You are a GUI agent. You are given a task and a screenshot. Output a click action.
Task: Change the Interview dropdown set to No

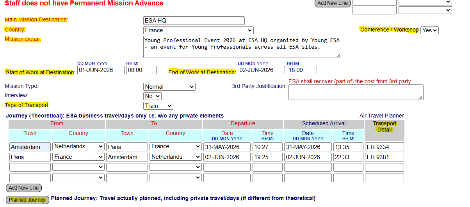152,96
